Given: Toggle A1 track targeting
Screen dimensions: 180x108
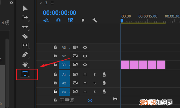Looking at the screenshot, I should click(x=65, y=75).
